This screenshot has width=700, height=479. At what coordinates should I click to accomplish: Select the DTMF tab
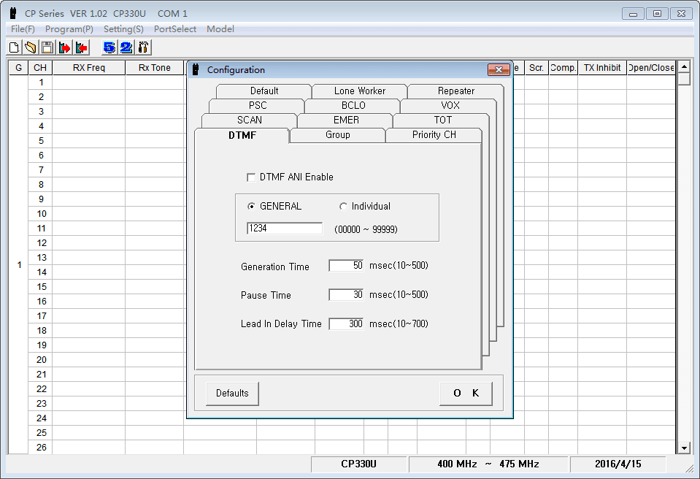click(x=242, y=135)
